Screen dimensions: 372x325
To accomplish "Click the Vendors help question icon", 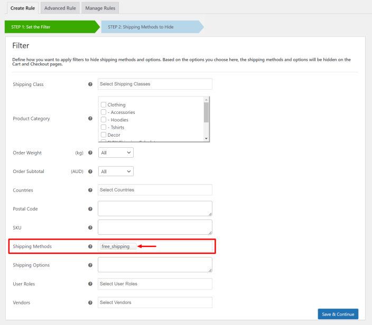I will [90, 302].
